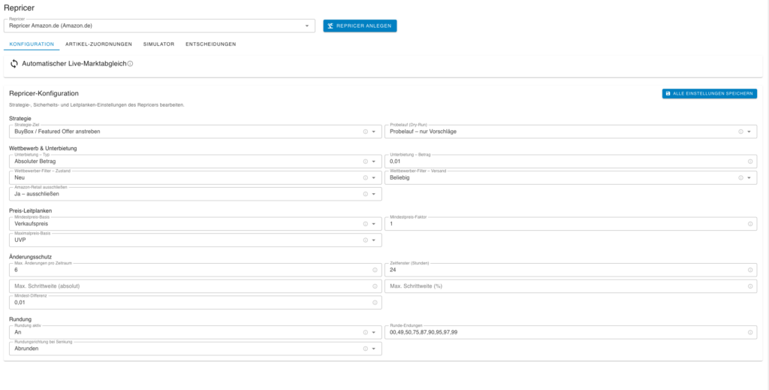Click the Strategie section heading
Viewport: 769px width, 390px height.
[x=20, y=118]
